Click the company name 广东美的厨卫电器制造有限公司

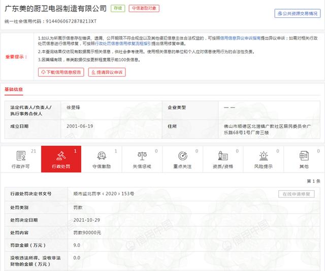55,9
